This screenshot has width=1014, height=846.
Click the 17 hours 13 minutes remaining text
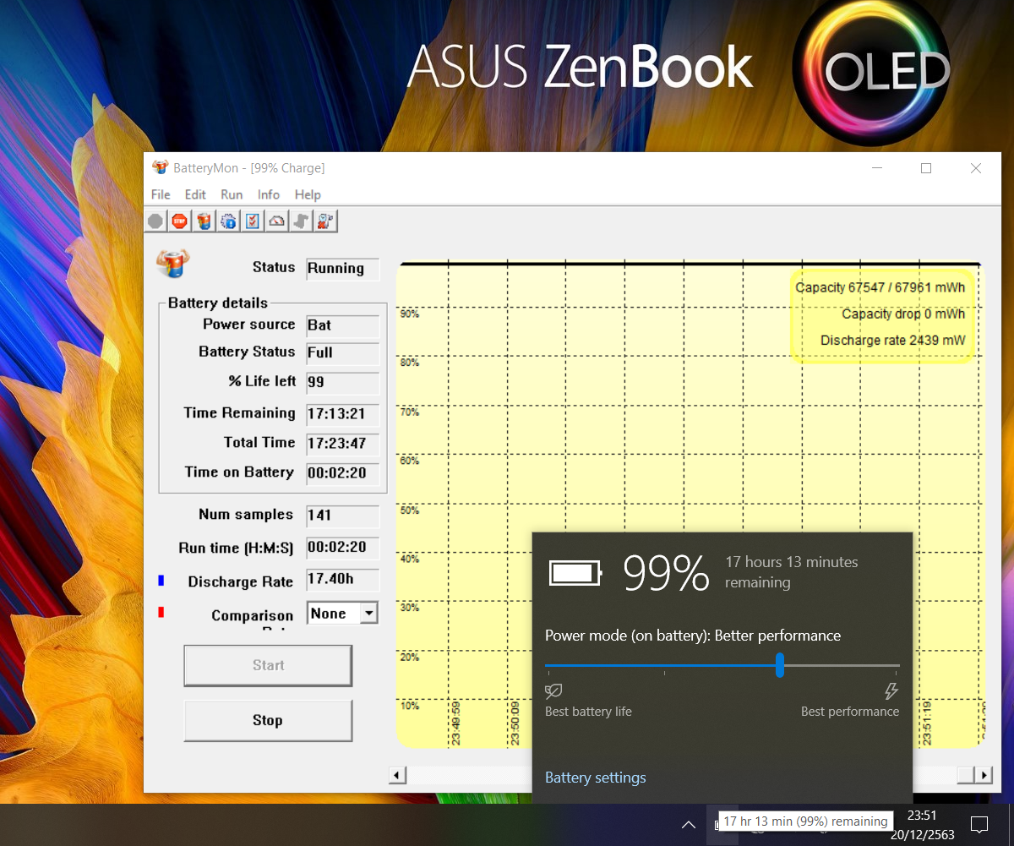pos(792,572)
